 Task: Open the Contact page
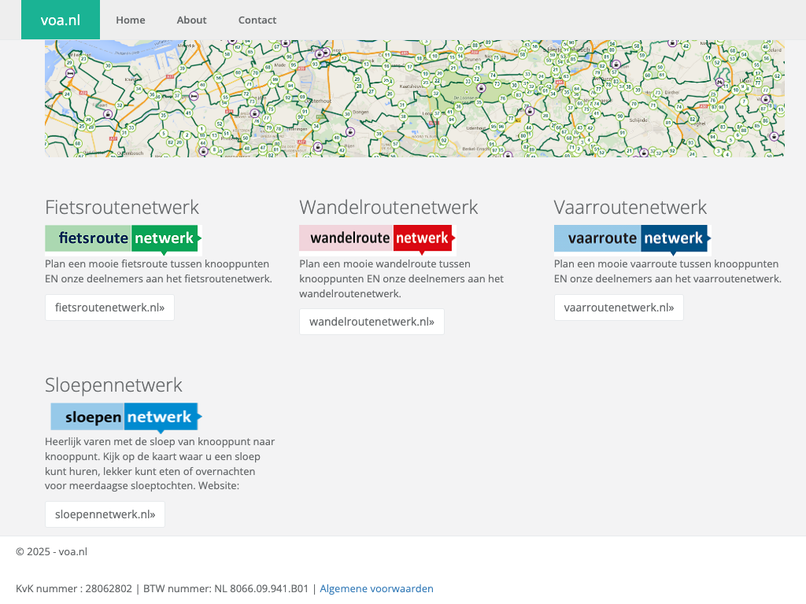click(257, 20)
